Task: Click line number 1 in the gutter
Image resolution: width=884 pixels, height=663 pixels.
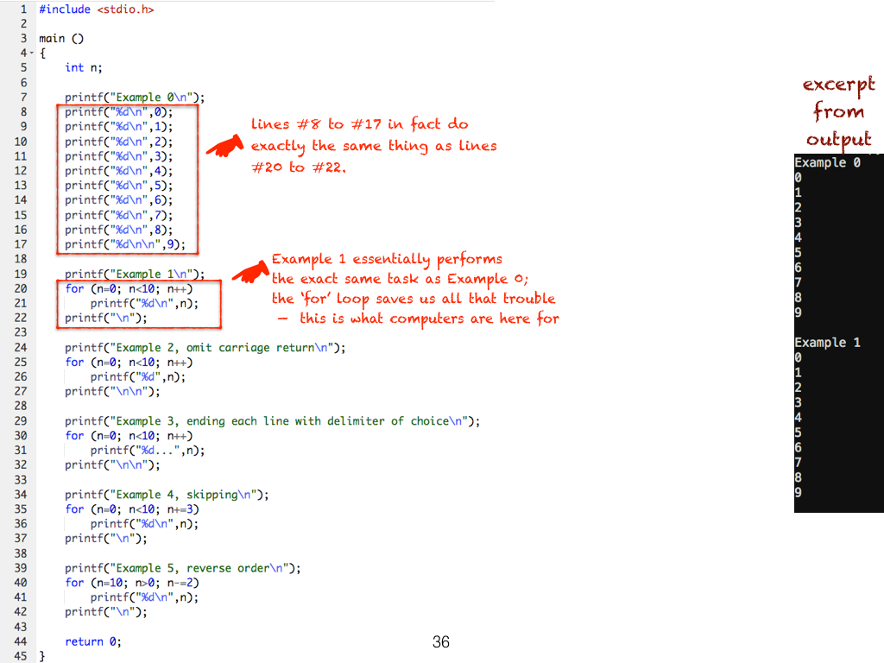Action: point(22,9)
